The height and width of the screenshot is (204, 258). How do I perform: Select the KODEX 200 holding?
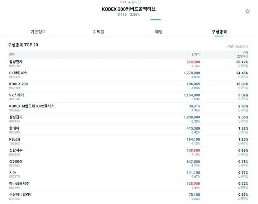[129, 86]
